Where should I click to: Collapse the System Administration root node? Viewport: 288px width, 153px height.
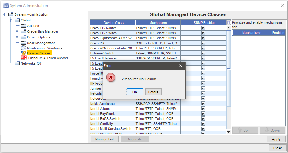pos(4,15)
